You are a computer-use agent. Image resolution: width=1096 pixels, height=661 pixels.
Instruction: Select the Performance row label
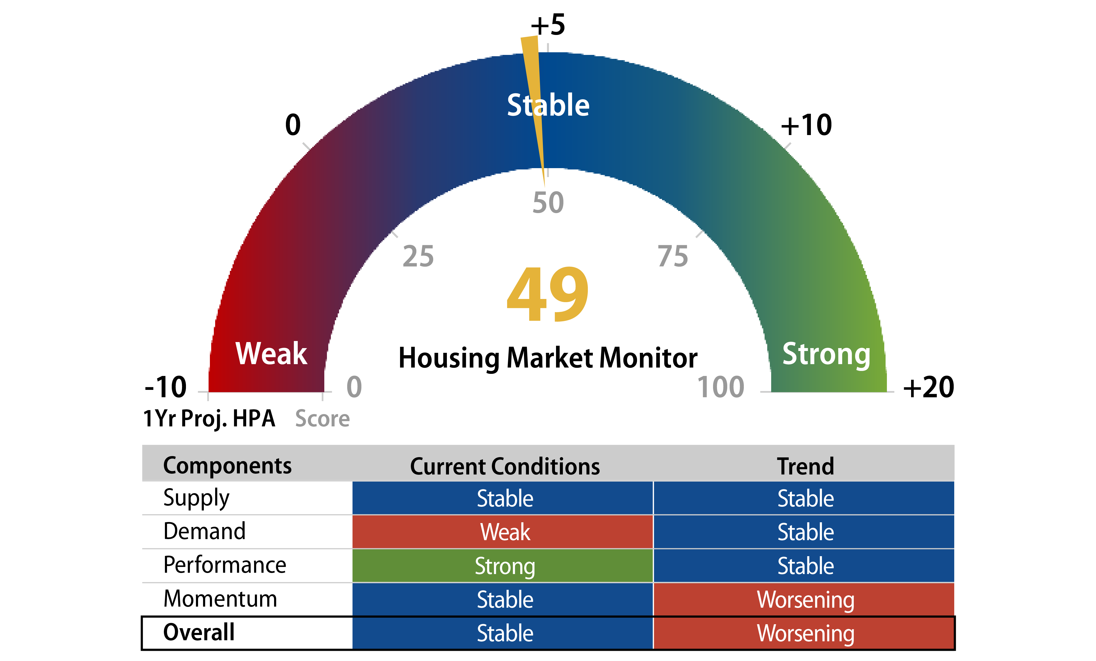(x=225, y=565)
